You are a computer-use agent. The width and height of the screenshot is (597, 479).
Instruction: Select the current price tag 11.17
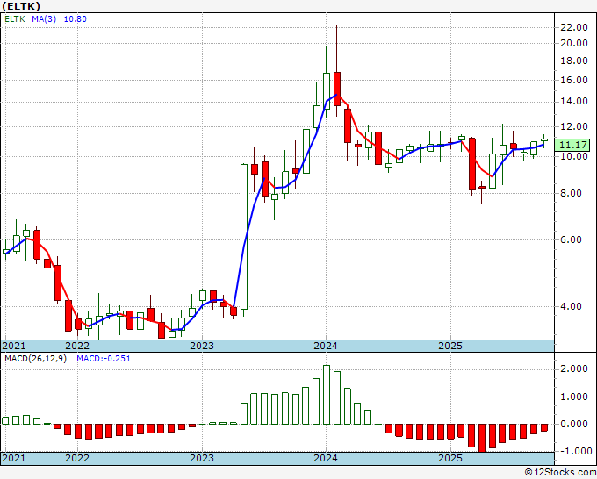572,145
